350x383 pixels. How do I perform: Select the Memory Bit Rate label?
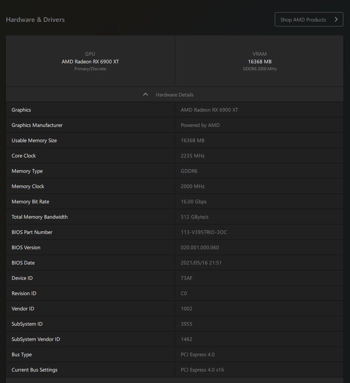point(31,201)
